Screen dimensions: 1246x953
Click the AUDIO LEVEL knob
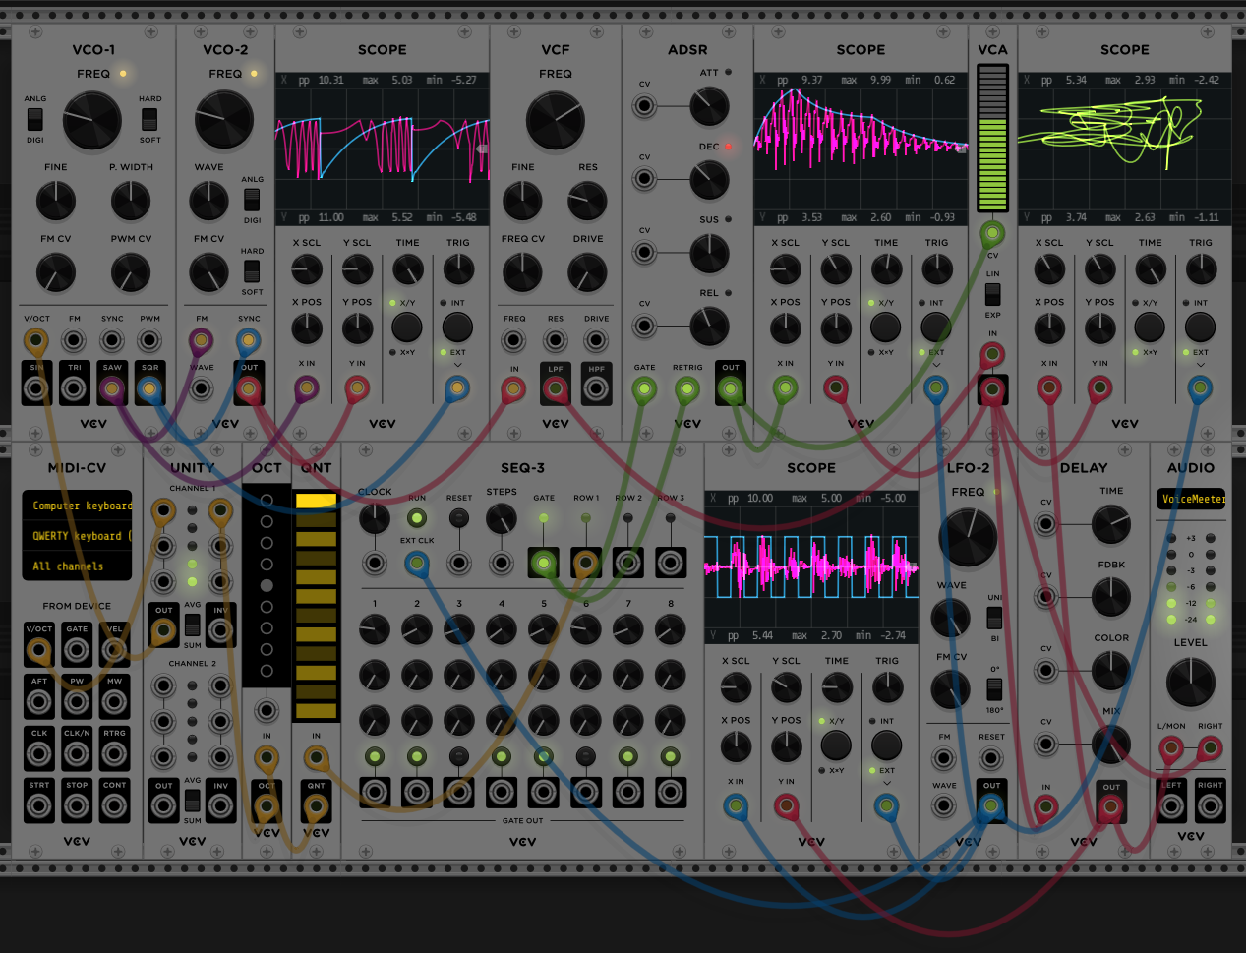(1190, 683)
